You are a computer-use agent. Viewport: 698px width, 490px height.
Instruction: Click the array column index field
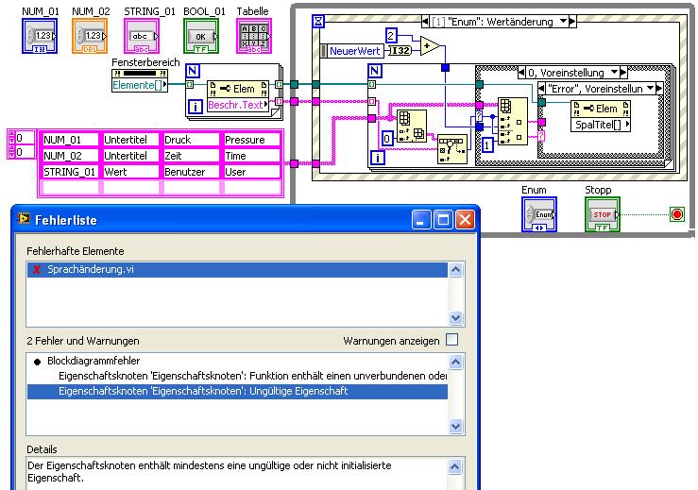tap(25, 152)
